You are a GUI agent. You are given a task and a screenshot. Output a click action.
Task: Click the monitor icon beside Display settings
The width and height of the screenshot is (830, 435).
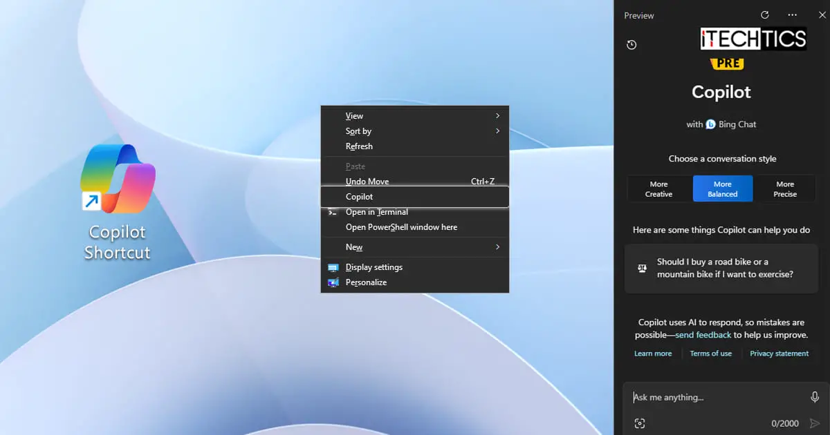333,267
